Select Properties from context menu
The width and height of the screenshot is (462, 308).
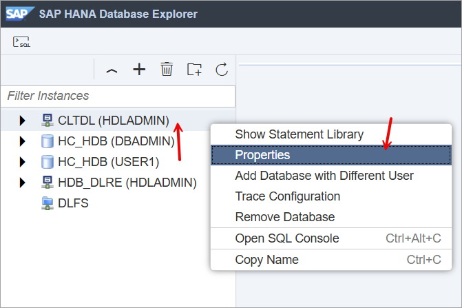(331, 155)
